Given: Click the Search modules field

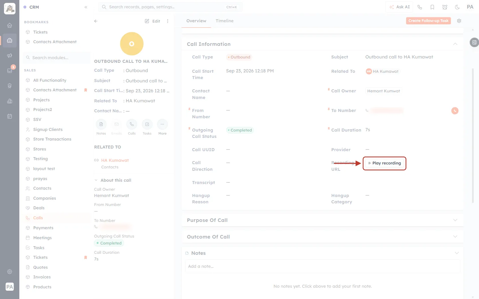Looking at the screenshot, I should (57, 57).
